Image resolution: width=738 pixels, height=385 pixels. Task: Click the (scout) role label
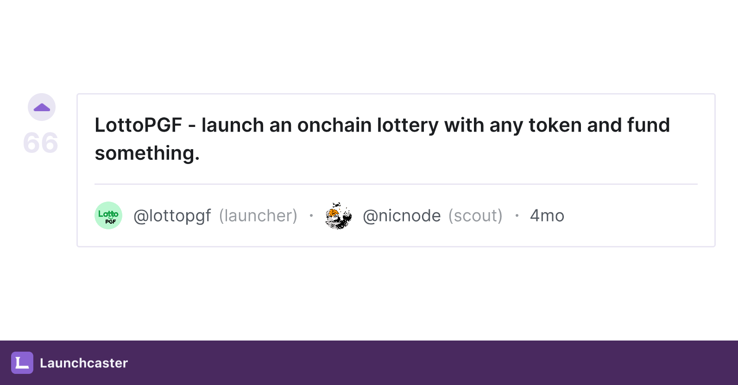pyautogui.click(x=475, y=216)
